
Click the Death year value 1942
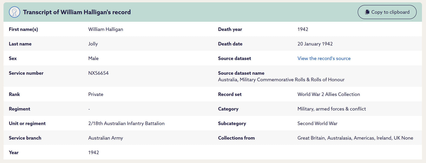(302, 29)
